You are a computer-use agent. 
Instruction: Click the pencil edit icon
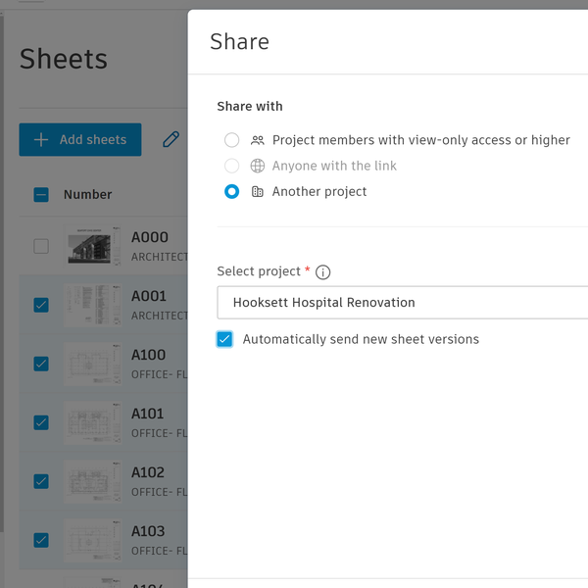171,140
